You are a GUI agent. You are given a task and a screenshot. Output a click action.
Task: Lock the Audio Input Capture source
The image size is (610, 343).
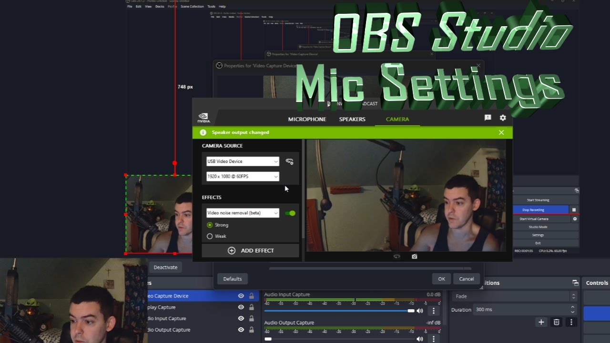point(252,318)
